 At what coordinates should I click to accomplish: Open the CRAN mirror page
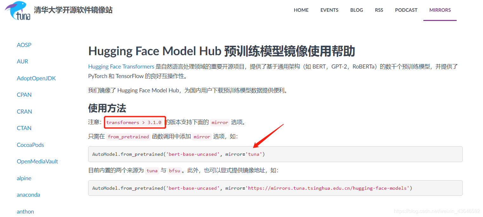[24, 111]
